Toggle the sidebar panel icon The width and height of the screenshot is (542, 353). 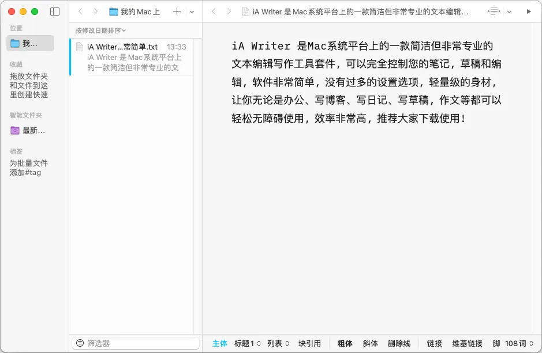[55, 12]
